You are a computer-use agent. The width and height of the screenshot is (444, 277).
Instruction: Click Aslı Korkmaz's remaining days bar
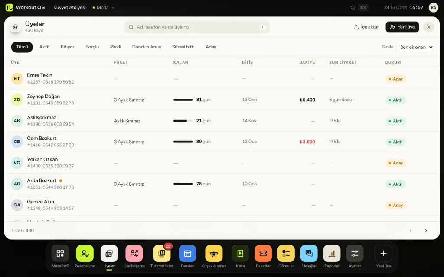pyautogui.click(x=183, y=121)
